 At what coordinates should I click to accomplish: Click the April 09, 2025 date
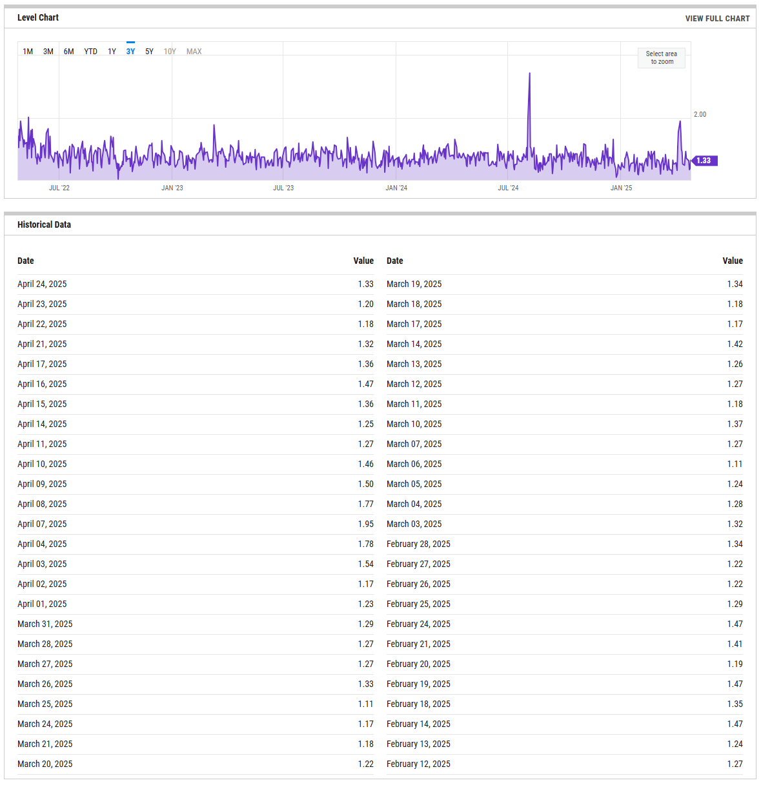pos(42,484)
